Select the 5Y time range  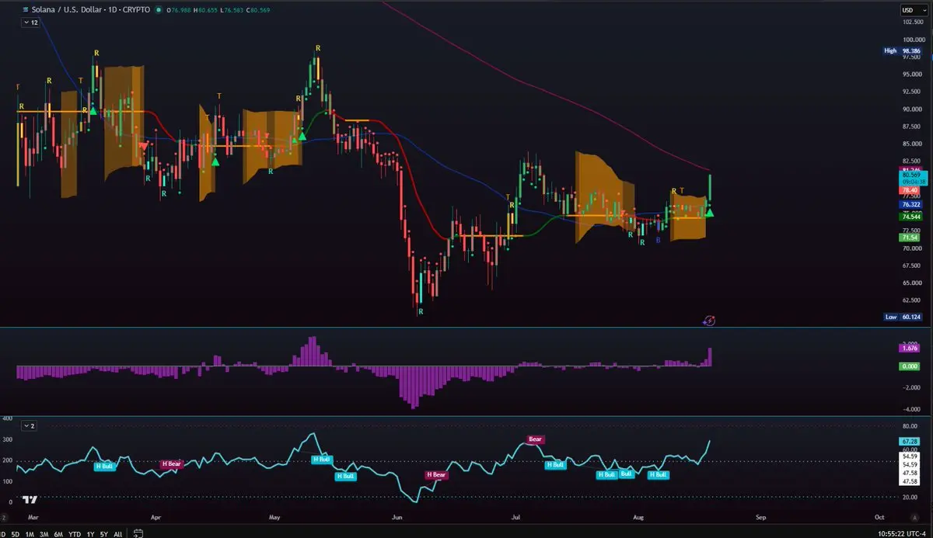coord(104,534)
